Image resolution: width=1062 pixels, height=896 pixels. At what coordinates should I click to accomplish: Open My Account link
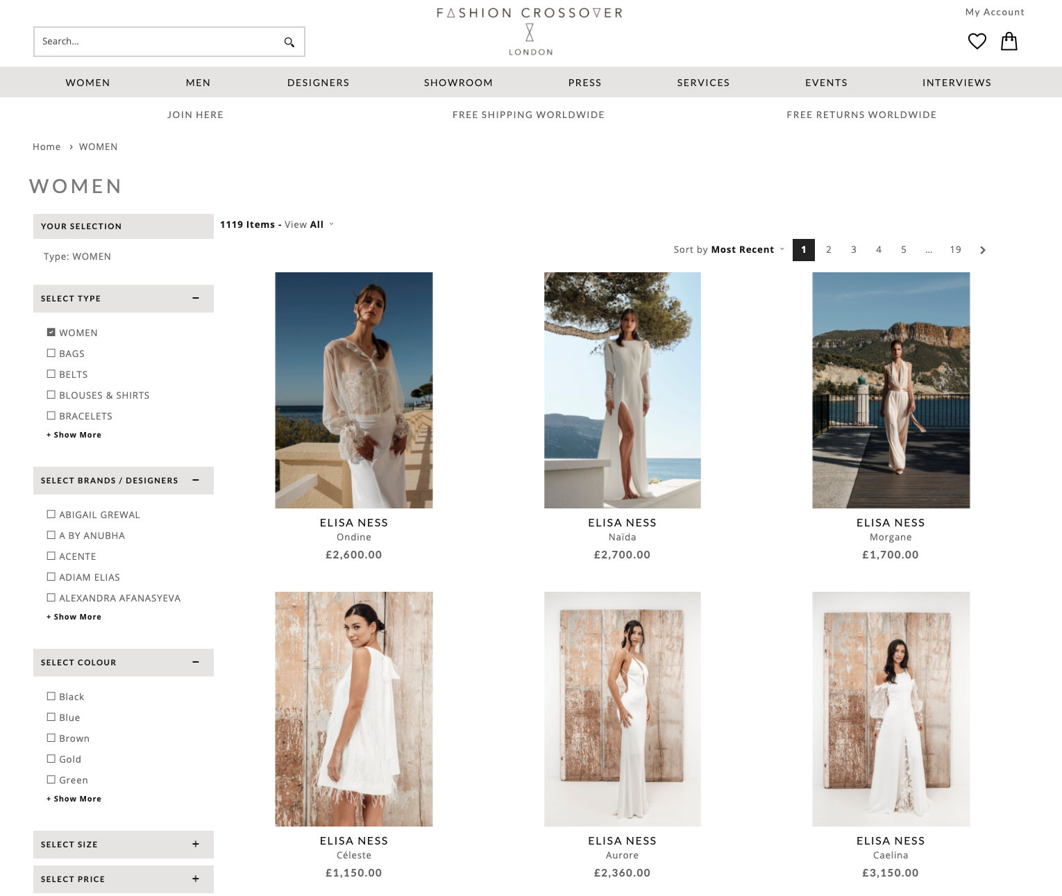point(995,12)
